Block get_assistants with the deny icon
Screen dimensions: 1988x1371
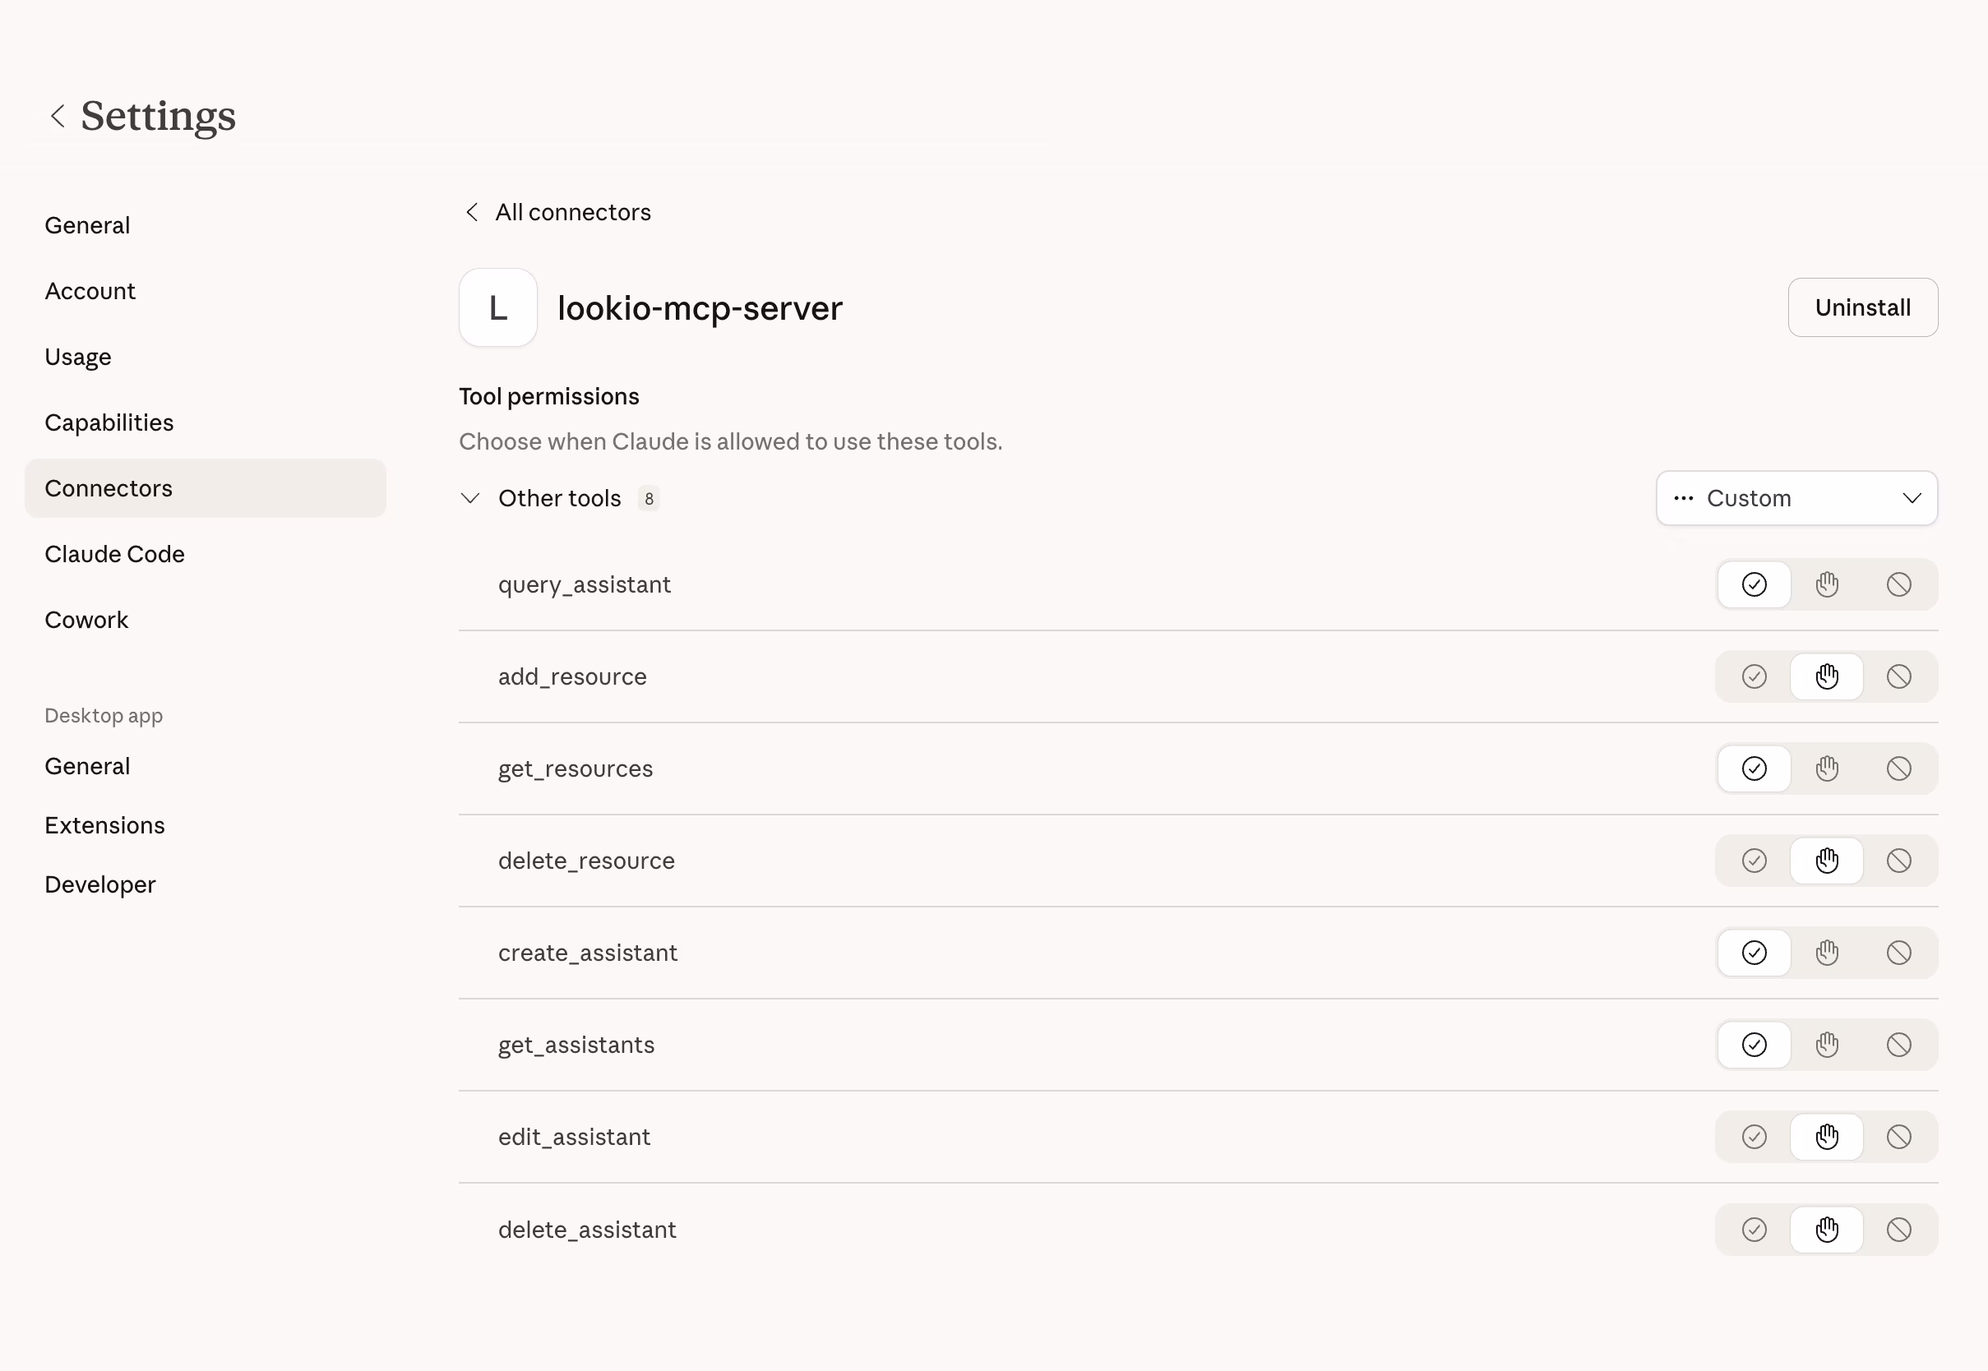pyautogui.click(x=1899, y=1045)
